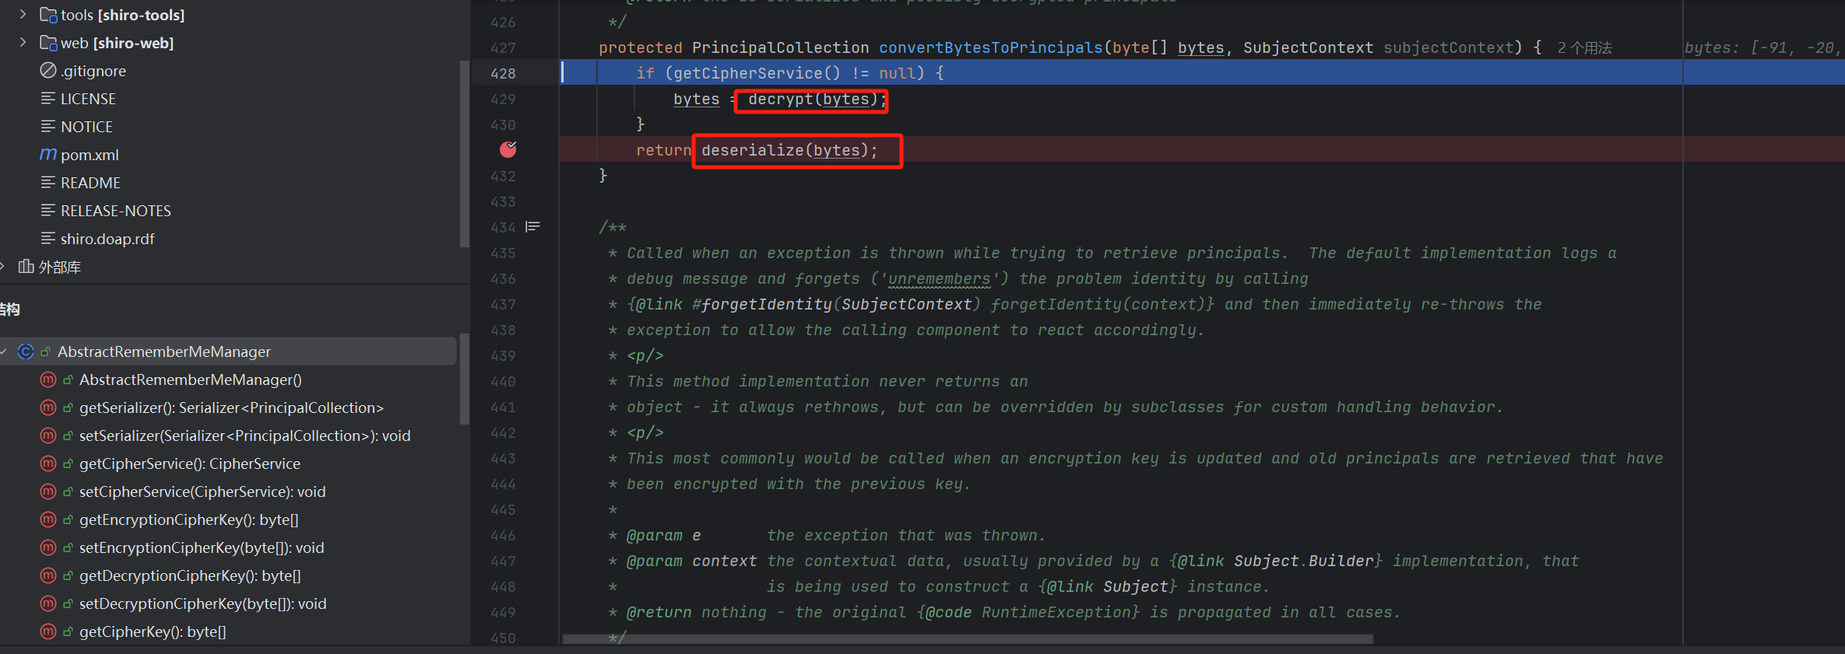Collapse the AbstractRememberMeManager structure node
The image size is (1845, 654).
[x=4, y=351]
